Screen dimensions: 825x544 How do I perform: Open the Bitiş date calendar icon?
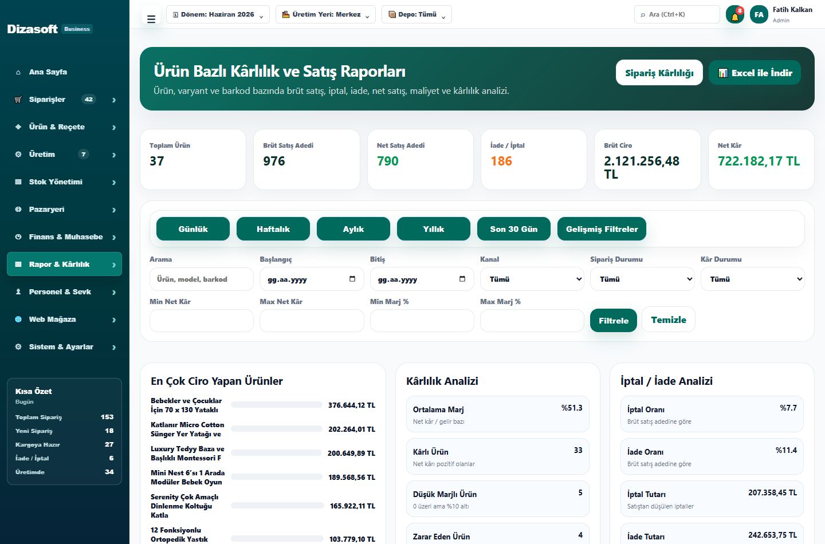(x=462, y=279)
